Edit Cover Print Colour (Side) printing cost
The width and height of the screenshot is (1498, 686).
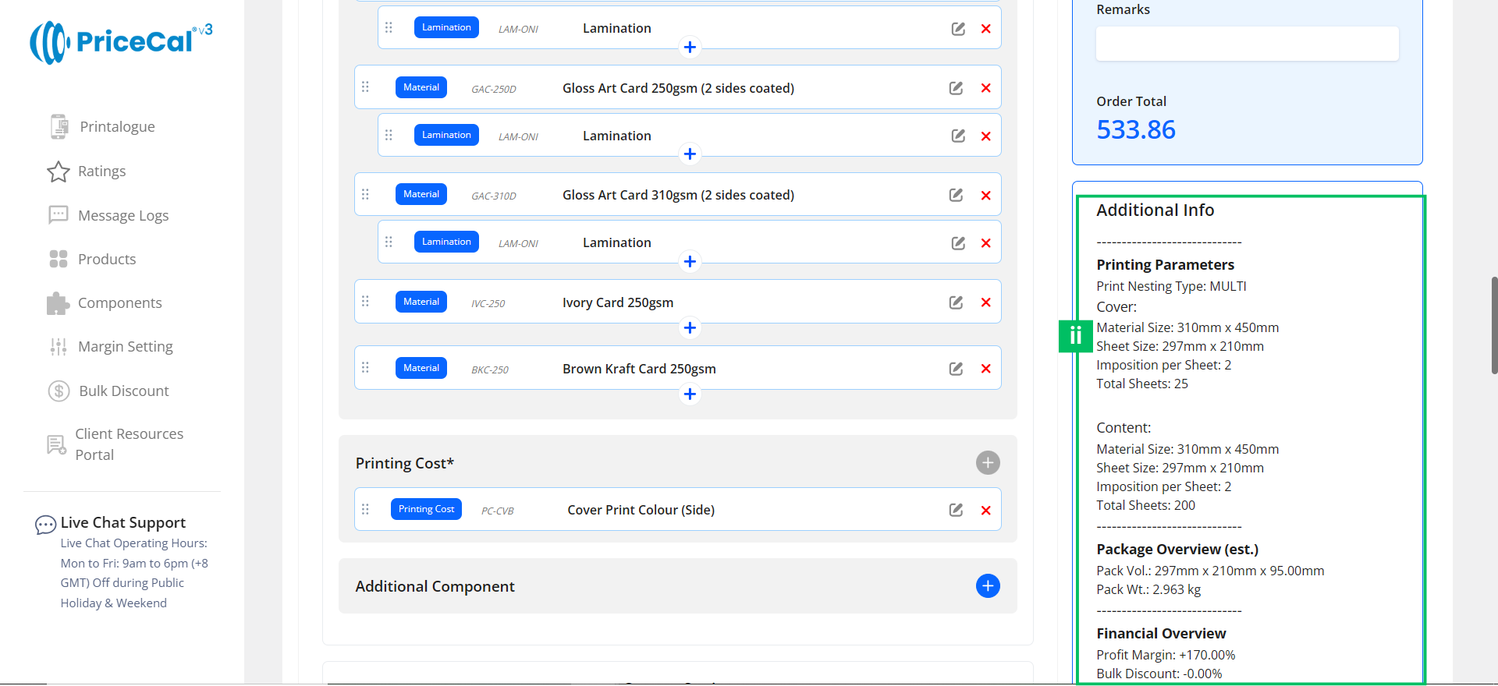point(956,510)
